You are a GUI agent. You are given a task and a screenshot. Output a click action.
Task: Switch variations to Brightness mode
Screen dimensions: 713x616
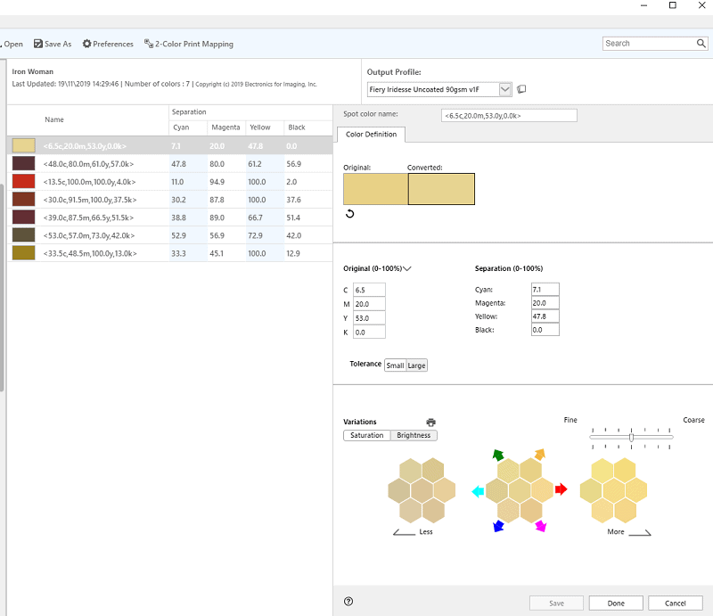pyautogui.click(x=414, y=435)
